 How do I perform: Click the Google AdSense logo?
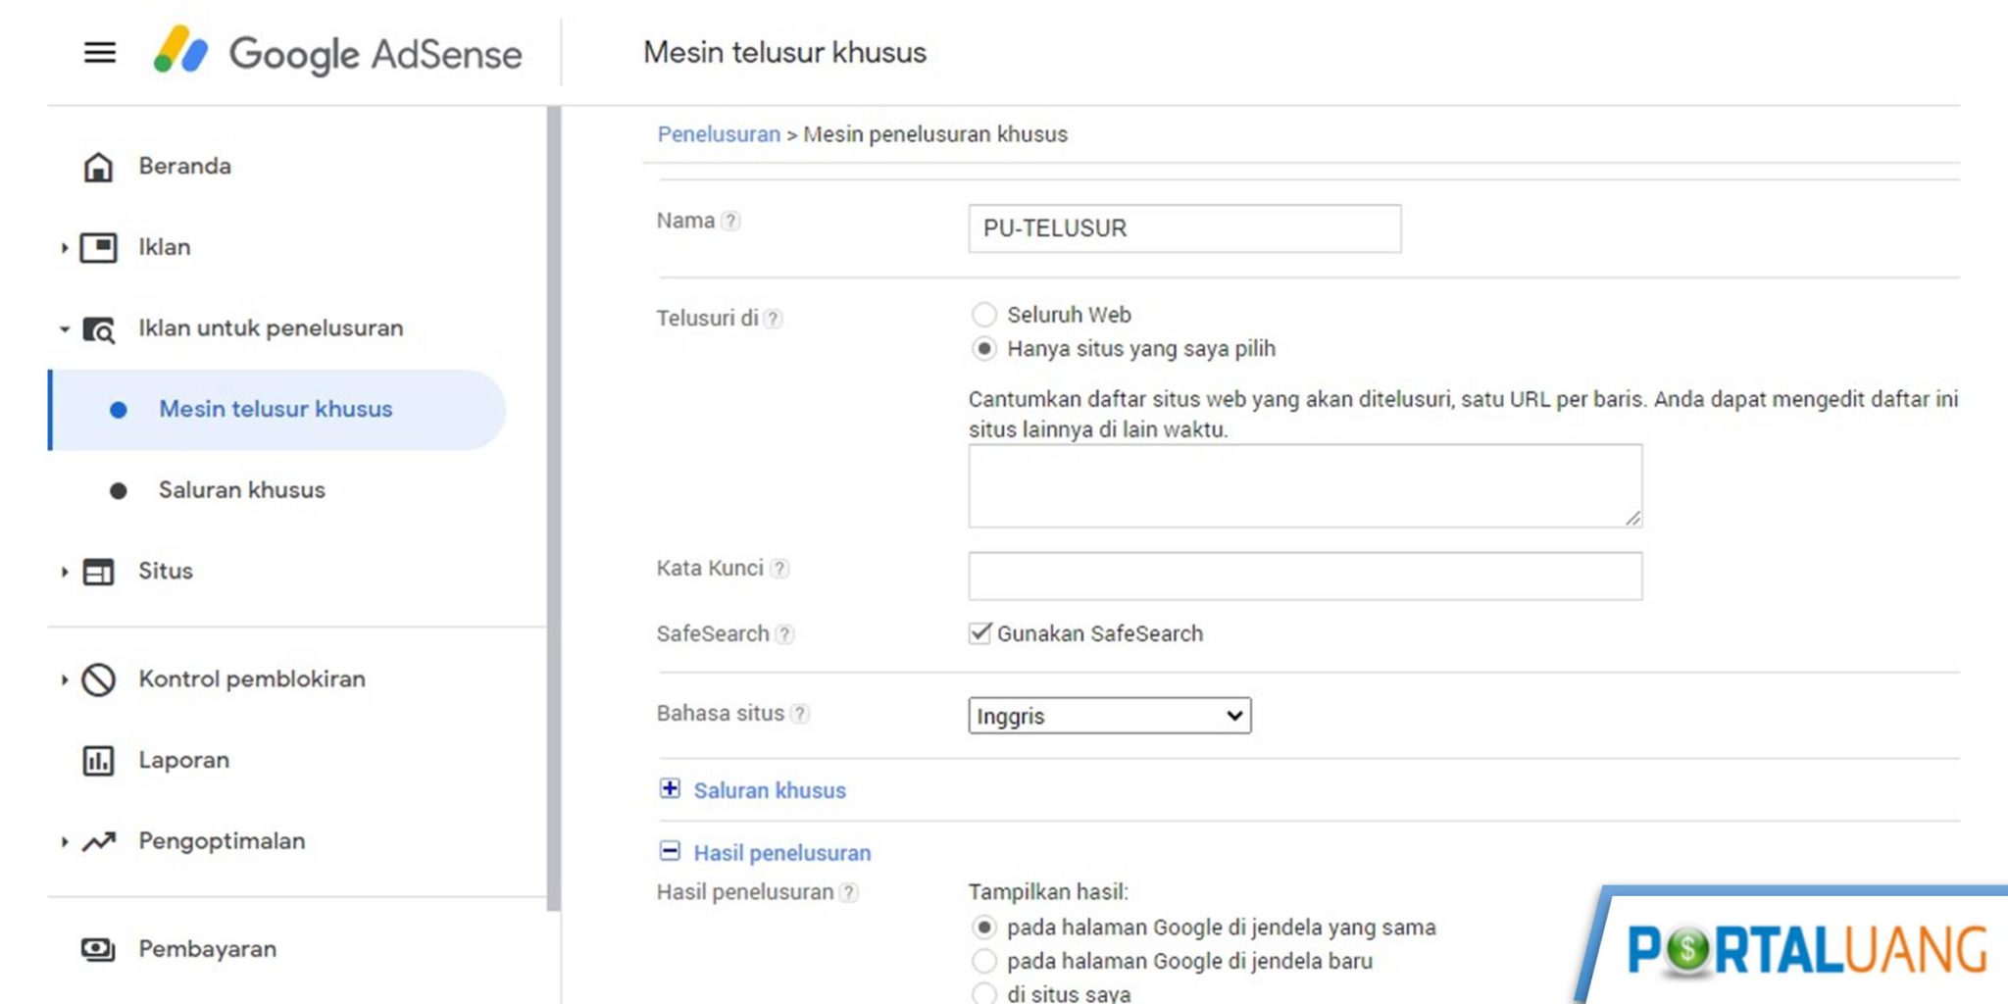pyautogui.click(x=337, y=53)
